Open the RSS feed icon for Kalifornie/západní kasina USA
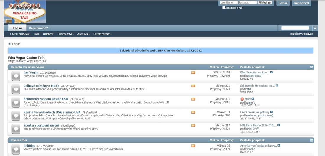Viewport: 325px width, 156px height. 193,99
